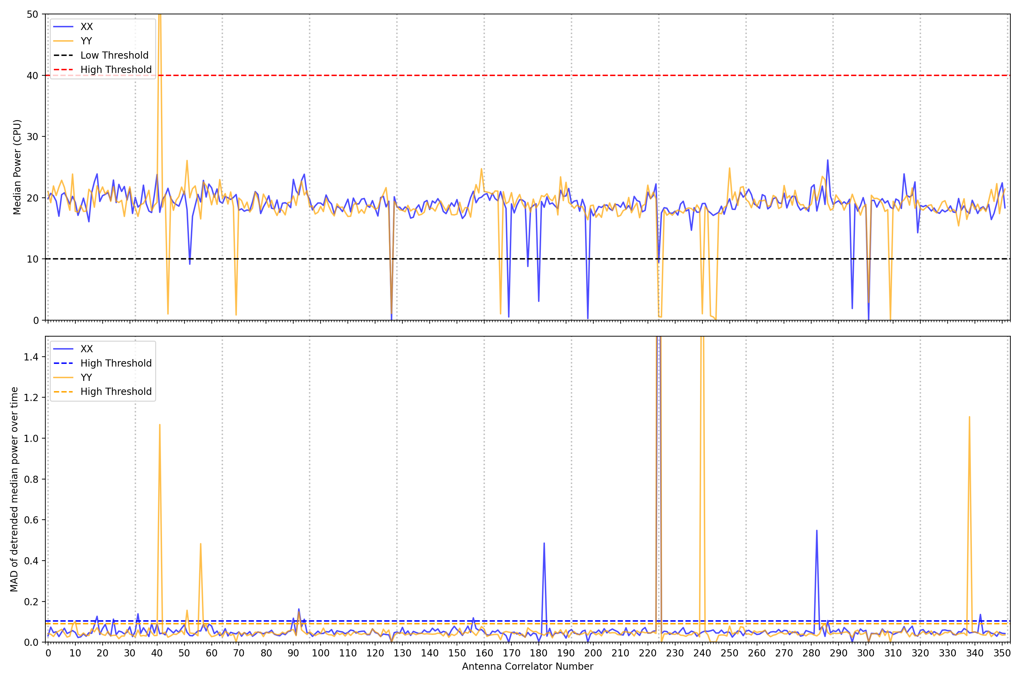The width and height of the screenshot is (1023, 682).
Task: Click the Low Threshold legend label
Action: pos(114,55)
